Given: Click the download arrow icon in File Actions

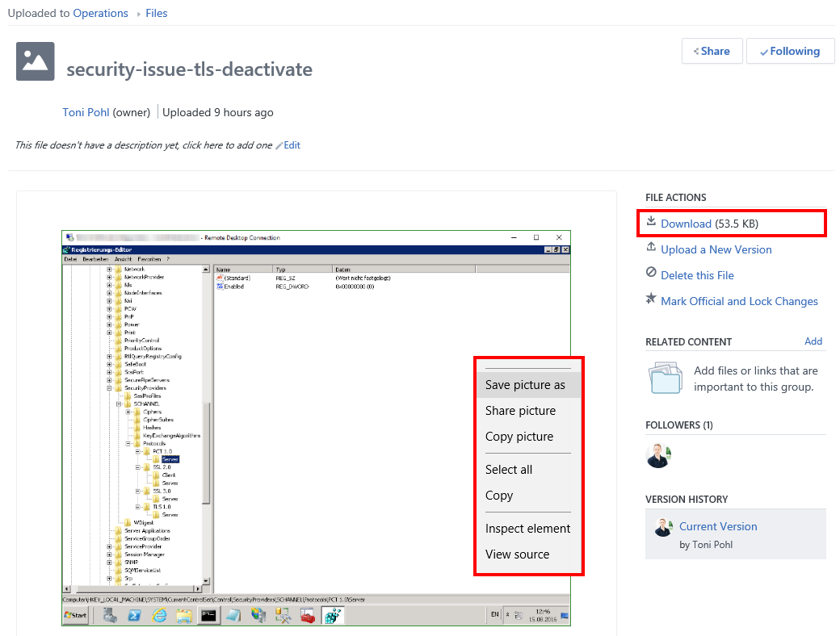Looking at the screenshot, I should (651, 222).
